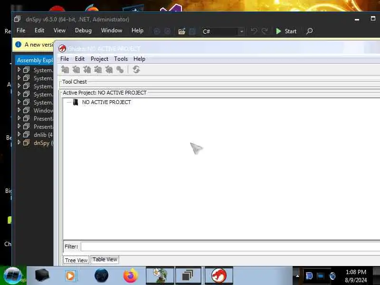The width and height of the screenshot is (380, 285).
Task: Click into Ghidra's Filter input field
Action: [230, 247]
